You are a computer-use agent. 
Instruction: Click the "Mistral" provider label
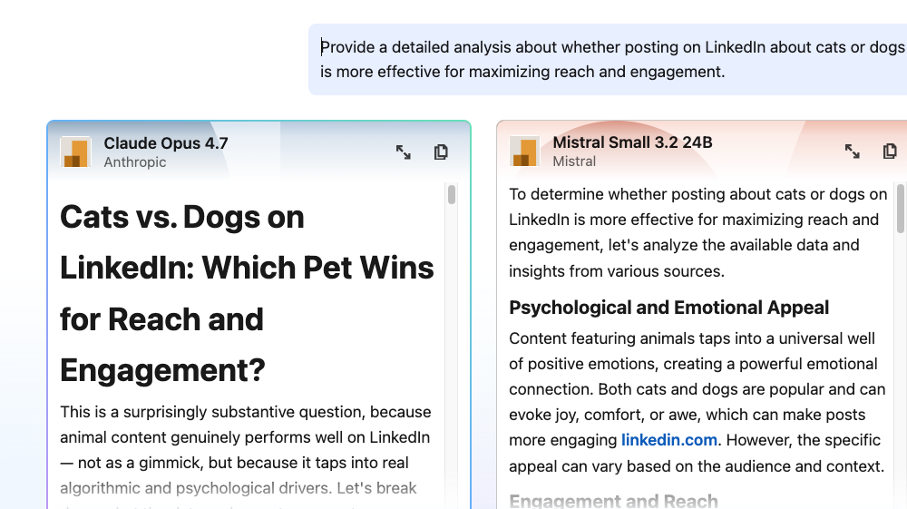pyautogui.click(x=574, y=162)
